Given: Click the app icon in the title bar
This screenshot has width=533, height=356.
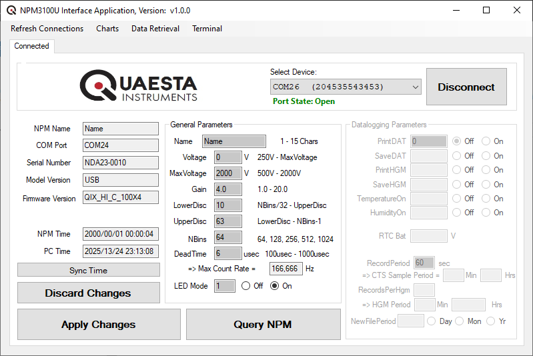Looking at the screenshot, I should pos(11,11).
